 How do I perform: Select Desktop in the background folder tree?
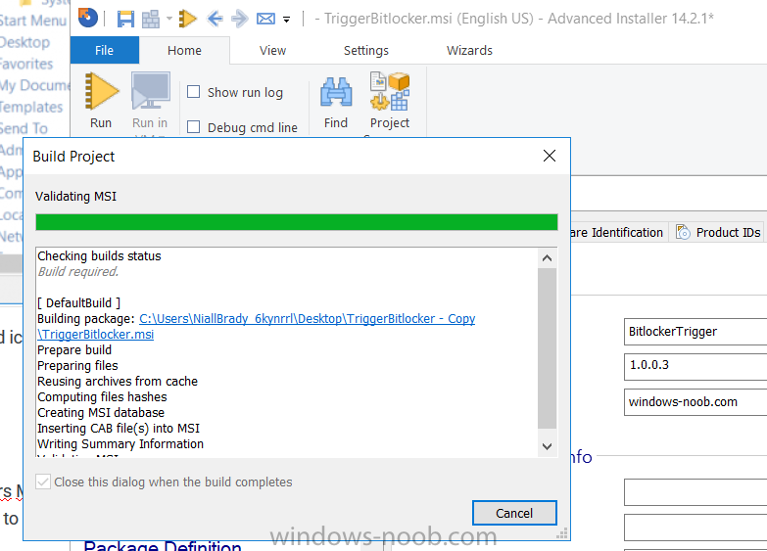[24, 42]
